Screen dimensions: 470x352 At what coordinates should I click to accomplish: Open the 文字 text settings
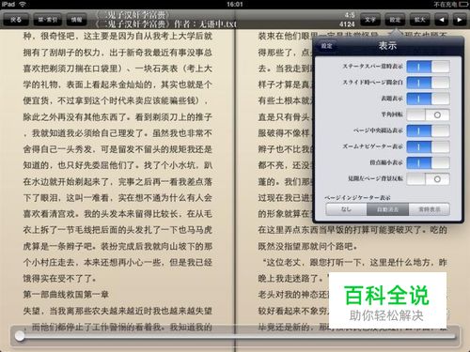pyautogui.click(x=370, y=20)
